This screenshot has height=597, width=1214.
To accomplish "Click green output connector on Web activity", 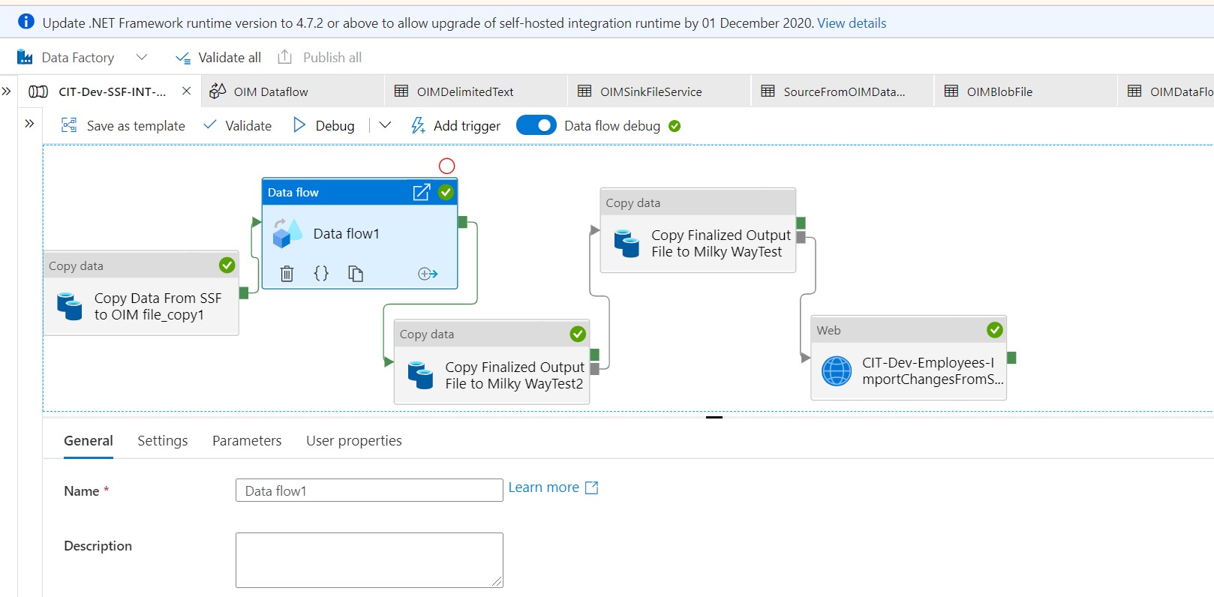I will 1011,358.
